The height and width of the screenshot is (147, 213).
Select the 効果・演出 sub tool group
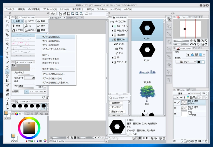point(18,21)
